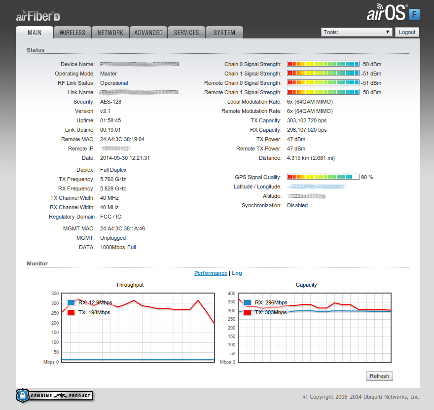434x410 pixels.
Task: Select the Advanced tab
Action: 148,33
